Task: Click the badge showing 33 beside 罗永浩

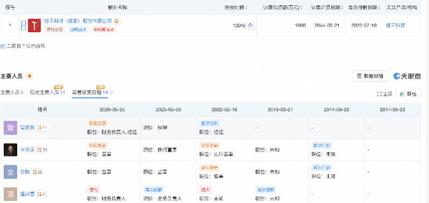Action: point(42,150)
